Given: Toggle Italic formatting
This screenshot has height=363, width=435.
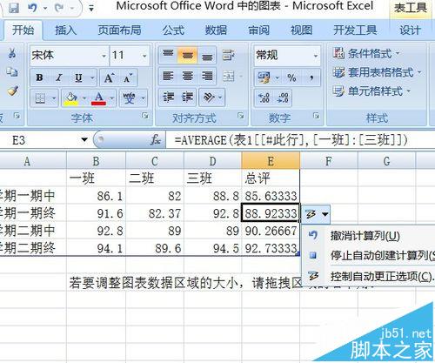Looking at the screenshot, I should coord(59,77).
